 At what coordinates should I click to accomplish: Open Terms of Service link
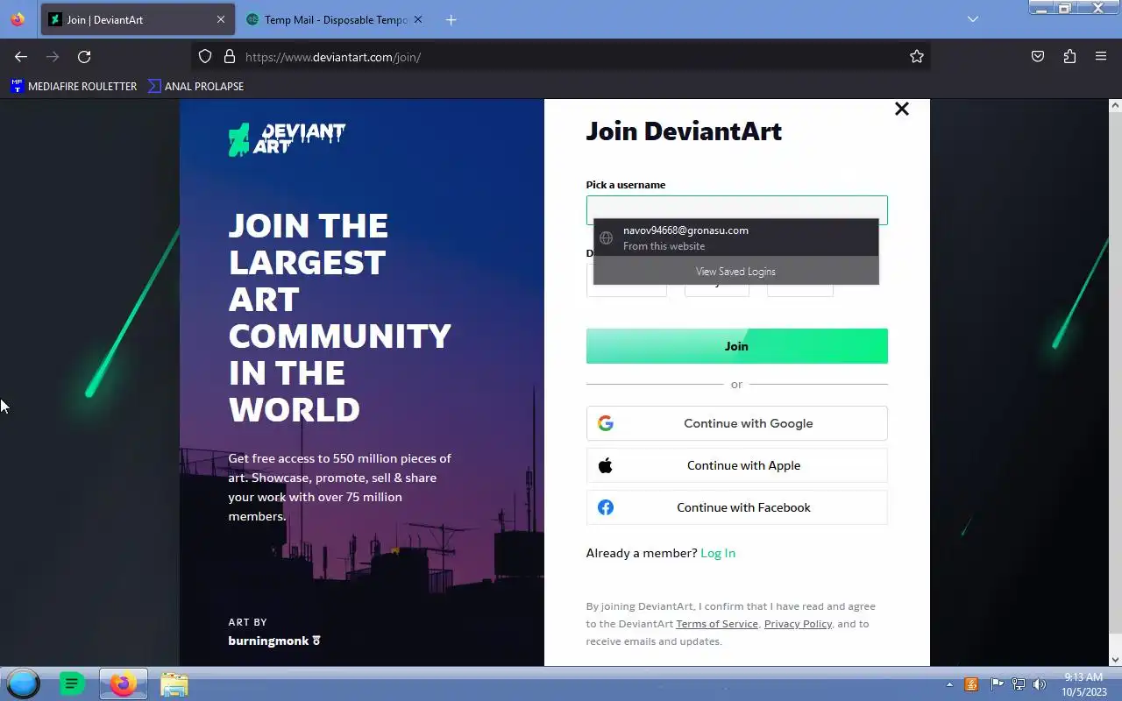pyautogui.click(x=717, y=624)
